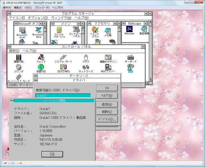Click OK in the バージョン情報 dialog
This screenshot has height=167, width=205.
(52, 154)
